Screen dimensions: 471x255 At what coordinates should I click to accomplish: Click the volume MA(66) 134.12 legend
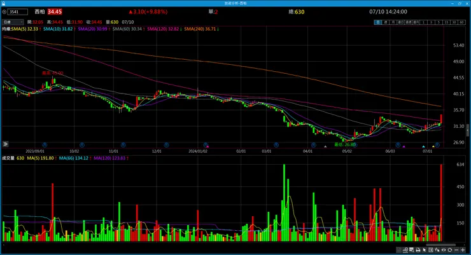75,158
